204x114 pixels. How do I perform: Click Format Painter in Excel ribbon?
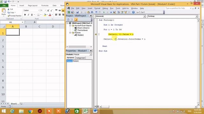click(x=14, y=16)
